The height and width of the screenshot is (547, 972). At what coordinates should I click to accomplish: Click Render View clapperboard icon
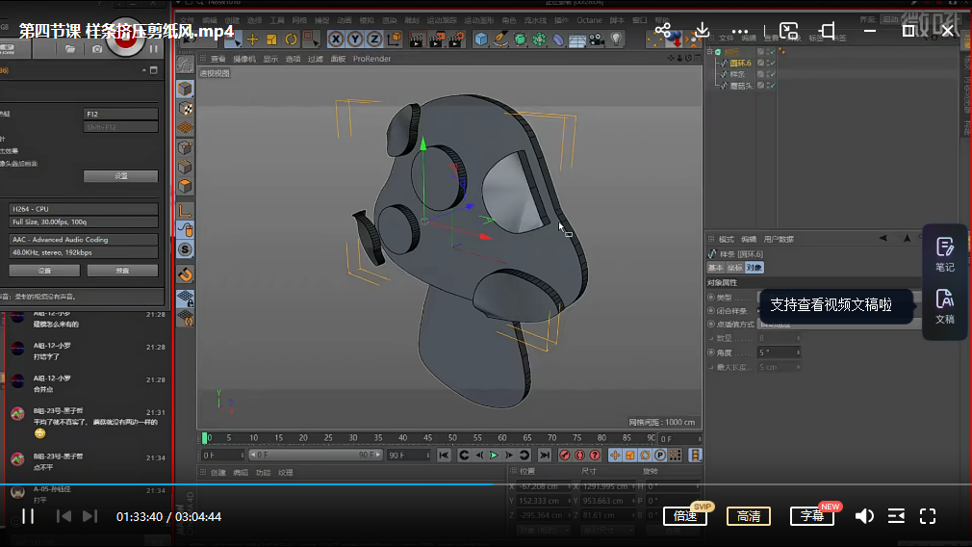[x=417, y=39]
